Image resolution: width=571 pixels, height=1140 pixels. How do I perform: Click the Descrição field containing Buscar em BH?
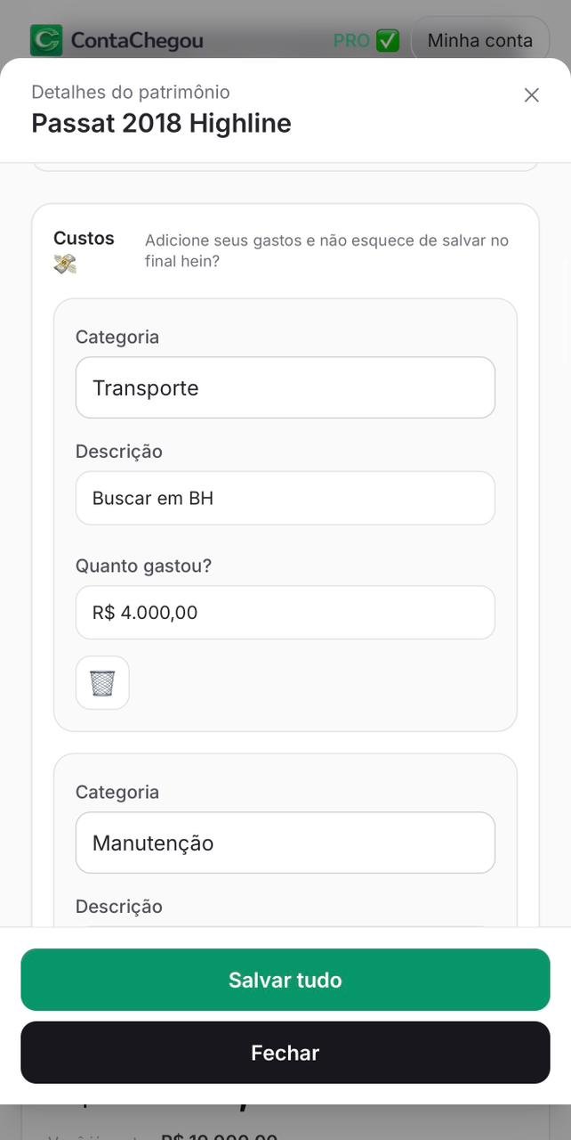point(285,498)
